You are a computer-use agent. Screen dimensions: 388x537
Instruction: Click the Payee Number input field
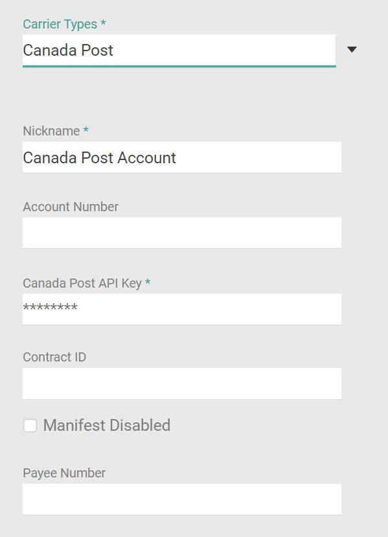[181, 499]
